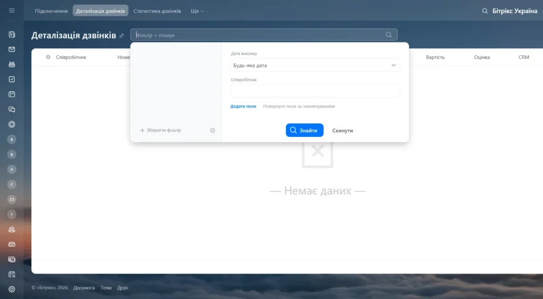Open the drive storage sidebar icon
The height and width of the screenshot is (299, 543).
point(12,244)
